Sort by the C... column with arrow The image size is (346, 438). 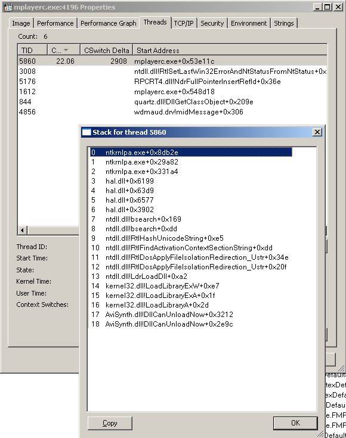tap(64, 50)
